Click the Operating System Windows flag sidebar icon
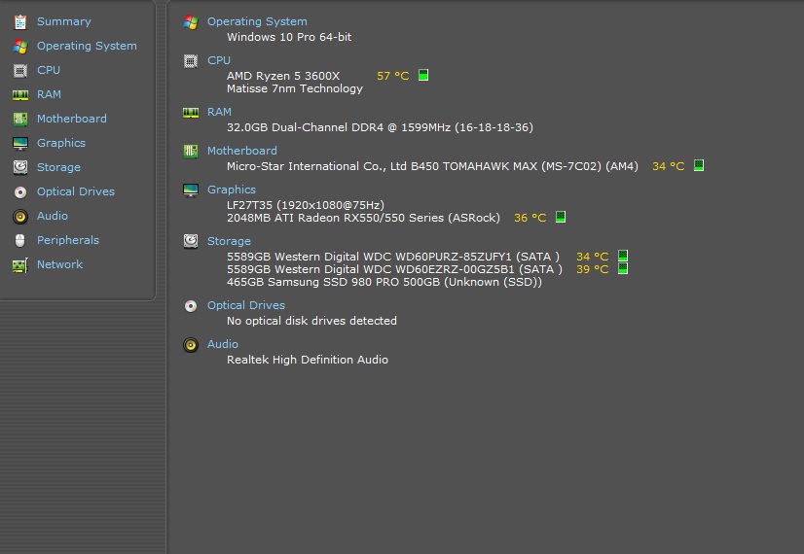The height and width of the screenshot is (554, 804). (20, 47)
